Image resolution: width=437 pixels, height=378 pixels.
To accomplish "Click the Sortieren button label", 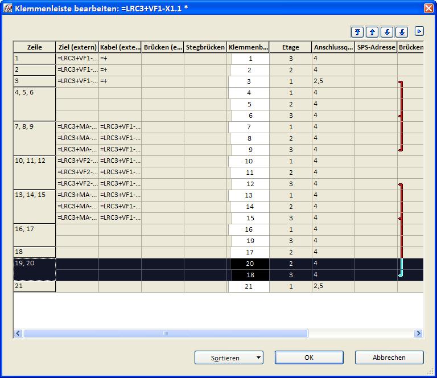I will pos(225,358).
